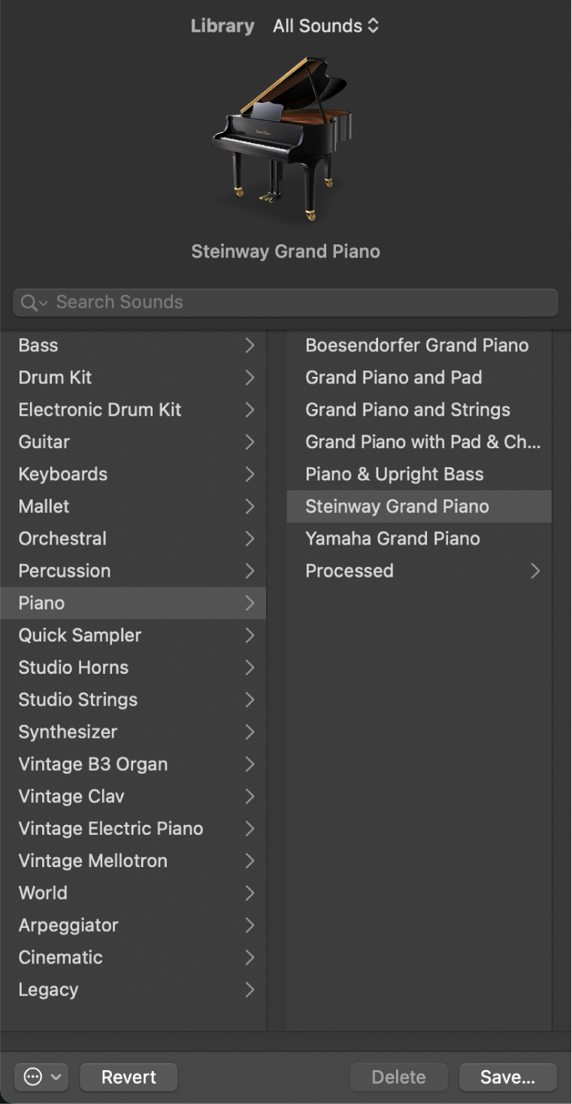Choose the Grand Piano and Strings patch
The image size is (572, 1104).
[419, 410]
